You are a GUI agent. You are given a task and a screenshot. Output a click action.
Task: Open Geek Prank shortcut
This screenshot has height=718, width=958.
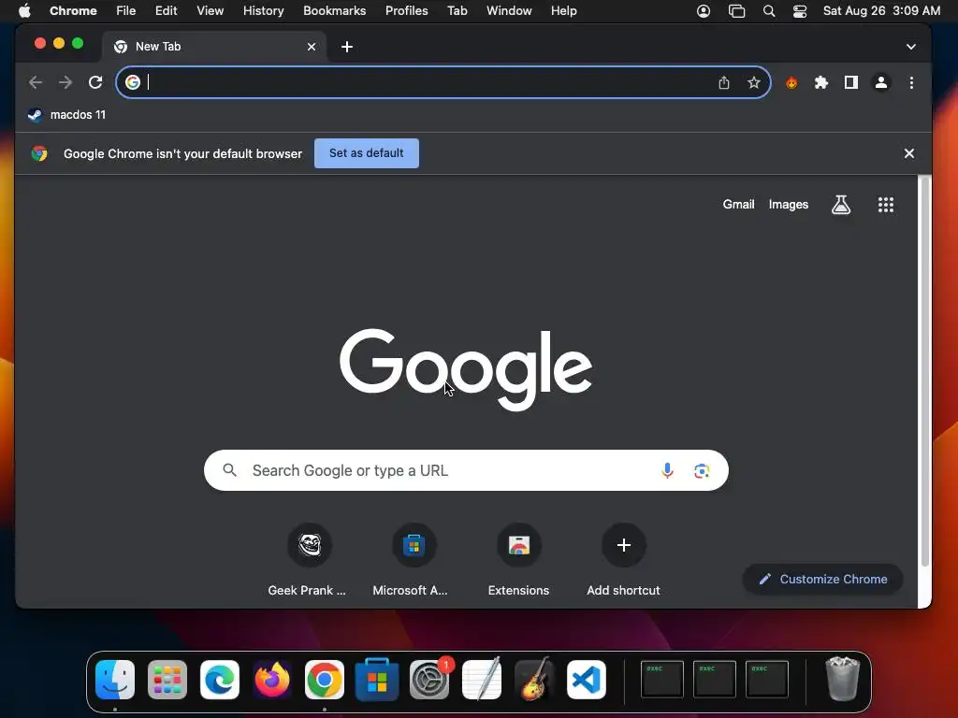[309, 561]
